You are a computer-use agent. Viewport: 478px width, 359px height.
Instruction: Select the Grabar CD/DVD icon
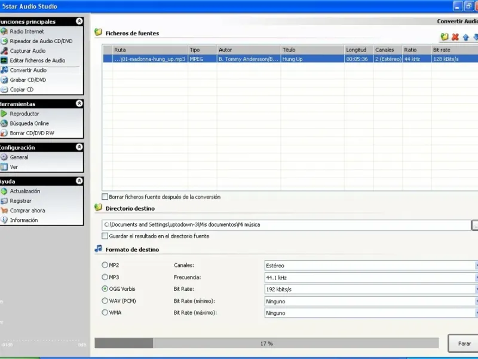point(4,80)
